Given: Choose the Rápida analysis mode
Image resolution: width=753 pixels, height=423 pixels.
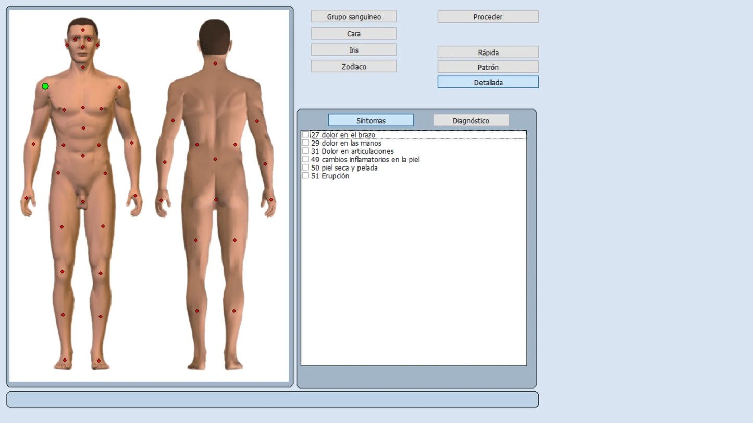Looking at the screenshot, I should [x=488, y=53].
